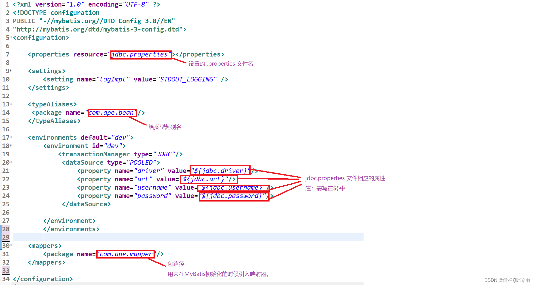Click the STDOUT_LOGGING setting value
Screen dimensions: 534x285
pyautogui.click(x=187, y=79)
